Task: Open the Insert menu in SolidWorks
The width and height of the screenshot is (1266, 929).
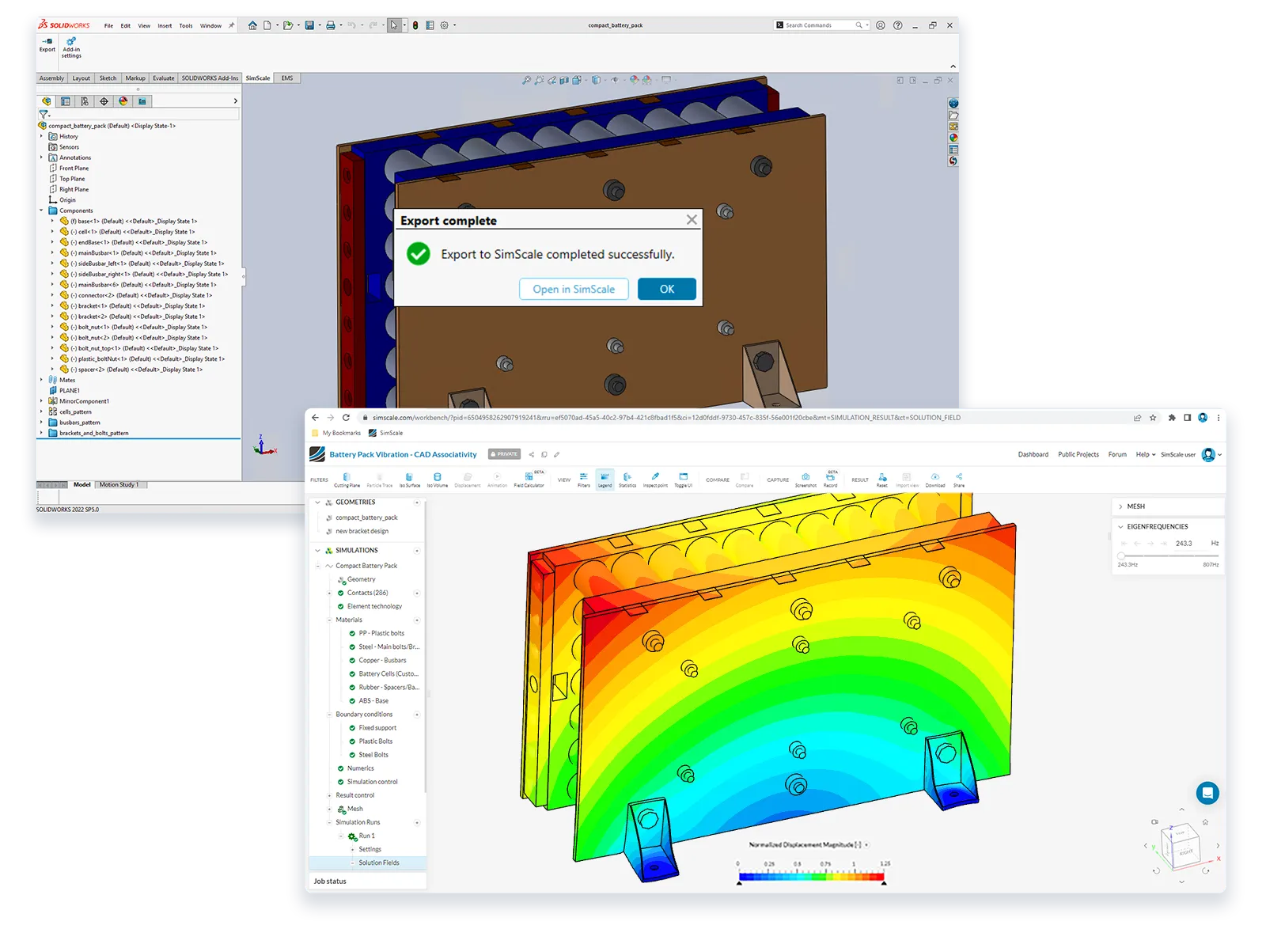Action: 165,25
